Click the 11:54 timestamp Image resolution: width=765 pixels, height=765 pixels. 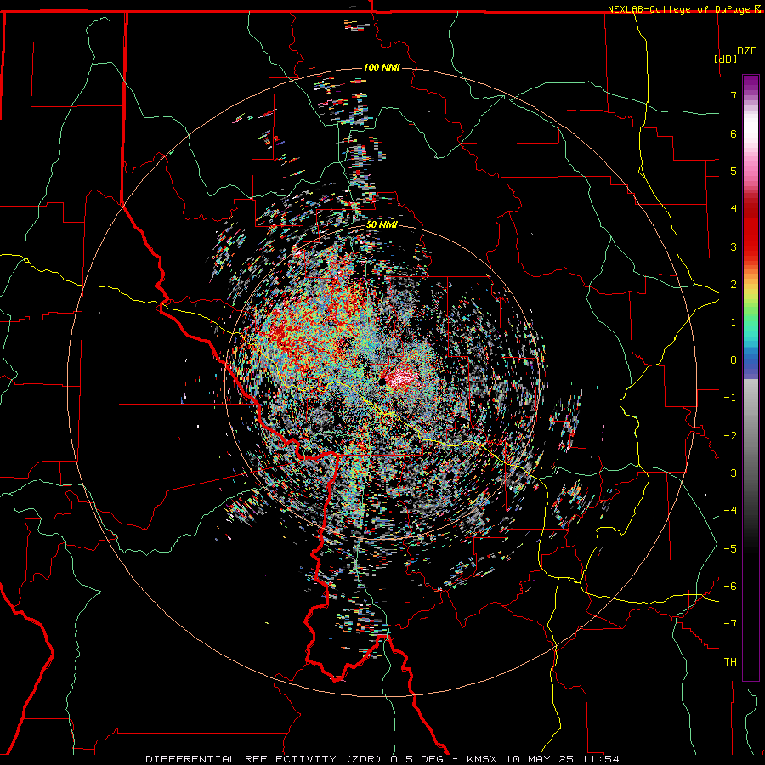[x=603, y=759]
